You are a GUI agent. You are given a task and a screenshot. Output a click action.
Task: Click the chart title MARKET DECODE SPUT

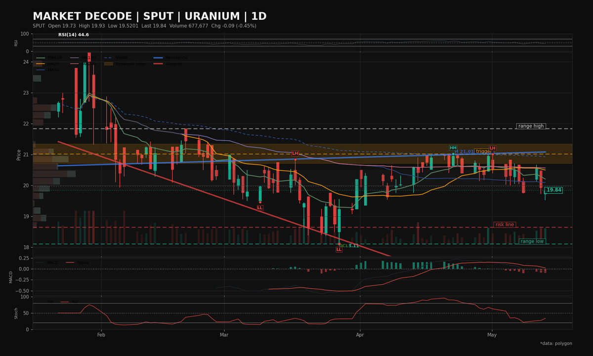[x=149, y=16]
